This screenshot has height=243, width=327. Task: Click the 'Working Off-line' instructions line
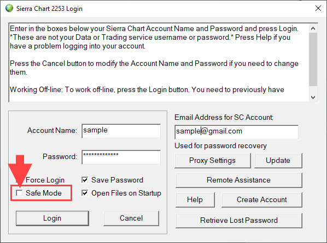pos(147,90)
